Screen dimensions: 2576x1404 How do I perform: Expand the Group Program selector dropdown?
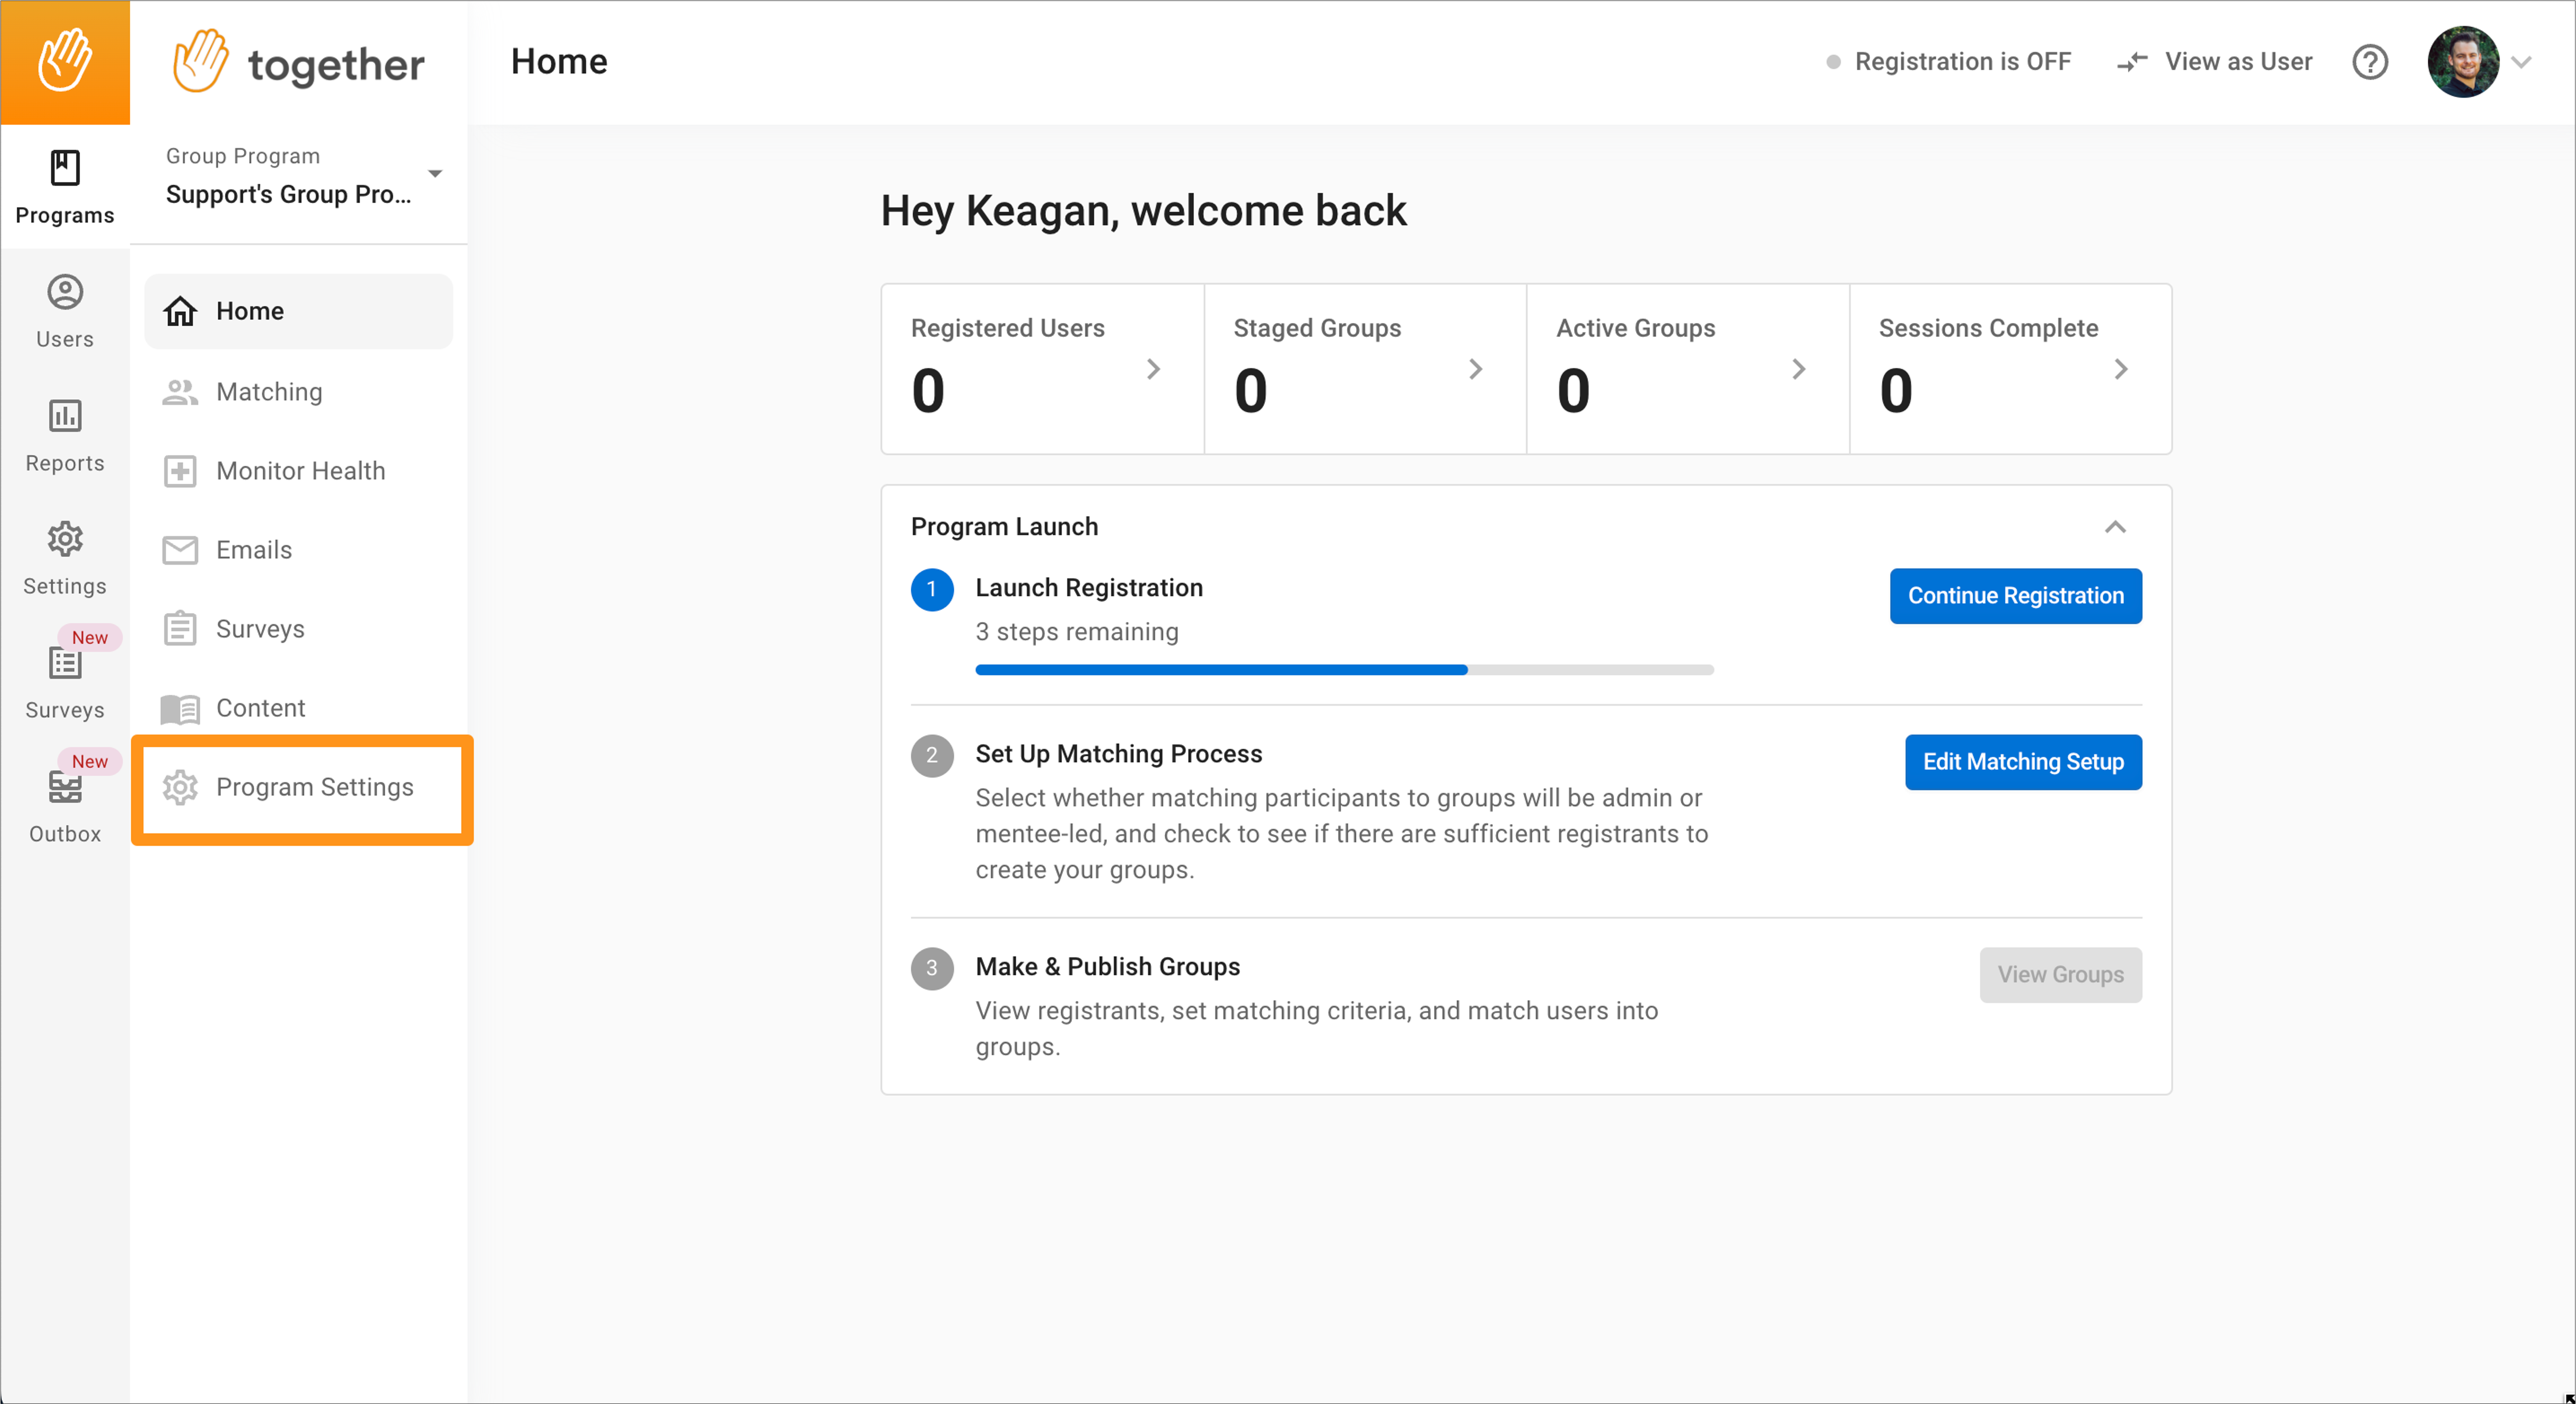435,174
